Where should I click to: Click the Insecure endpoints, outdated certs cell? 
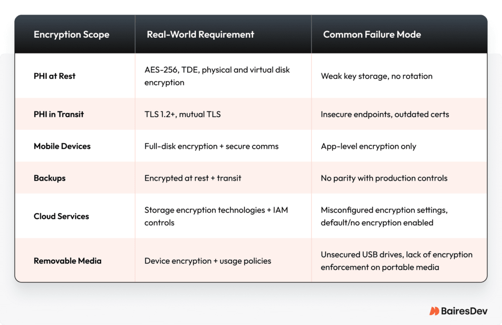[x=385, y=114]
